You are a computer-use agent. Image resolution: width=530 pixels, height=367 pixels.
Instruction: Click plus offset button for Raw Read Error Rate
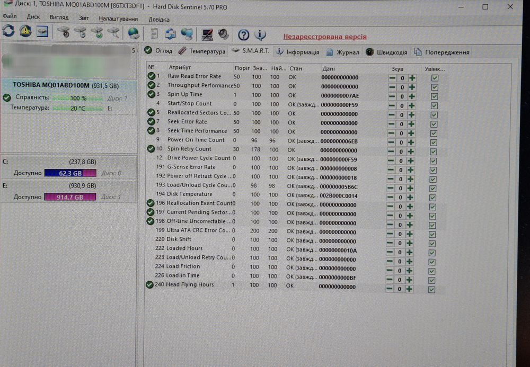412,78
